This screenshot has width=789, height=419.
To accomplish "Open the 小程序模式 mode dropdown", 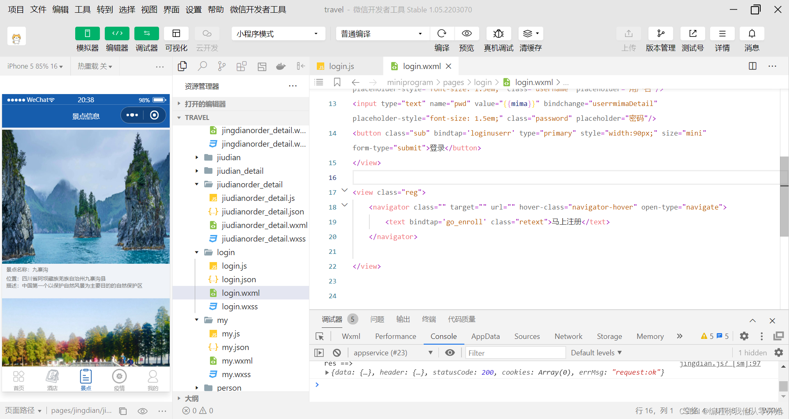I will [x=278, y=34].
